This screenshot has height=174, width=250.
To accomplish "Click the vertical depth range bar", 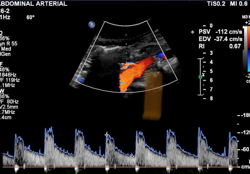I will pyautogui.click(x=201, y=77).
